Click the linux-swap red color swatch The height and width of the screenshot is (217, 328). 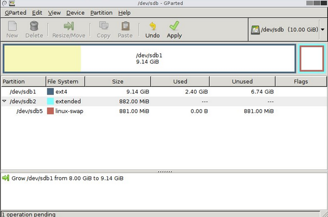tap(50, 111)
